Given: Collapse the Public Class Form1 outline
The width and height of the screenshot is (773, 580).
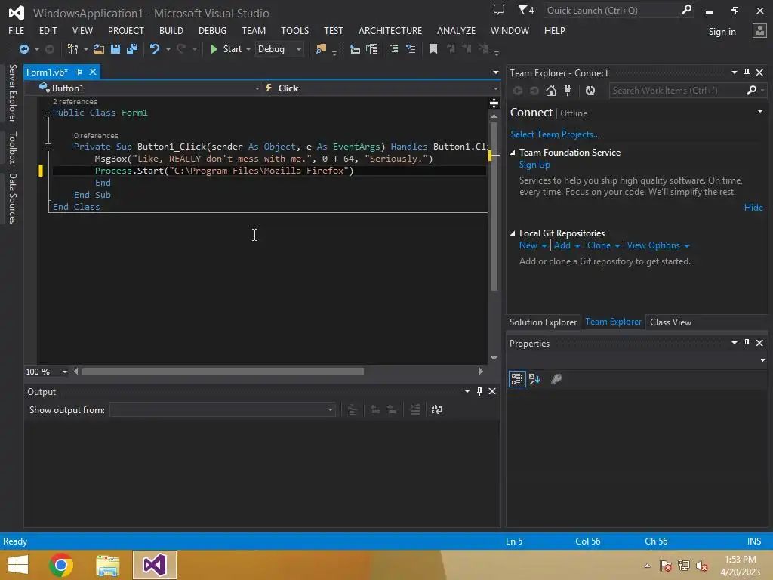Looking at the screenshot, I should coord(48,113).
